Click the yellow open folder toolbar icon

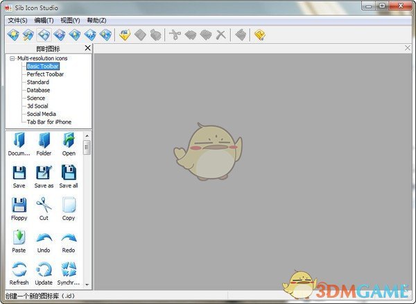[x=125, y=35]
